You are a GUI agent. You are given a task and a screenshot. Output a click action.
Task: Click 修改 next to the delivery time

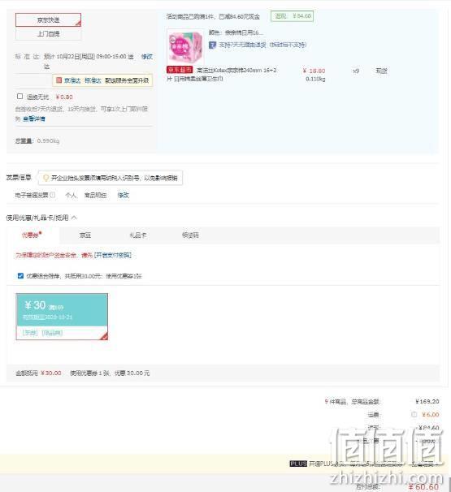click(146, 57)
